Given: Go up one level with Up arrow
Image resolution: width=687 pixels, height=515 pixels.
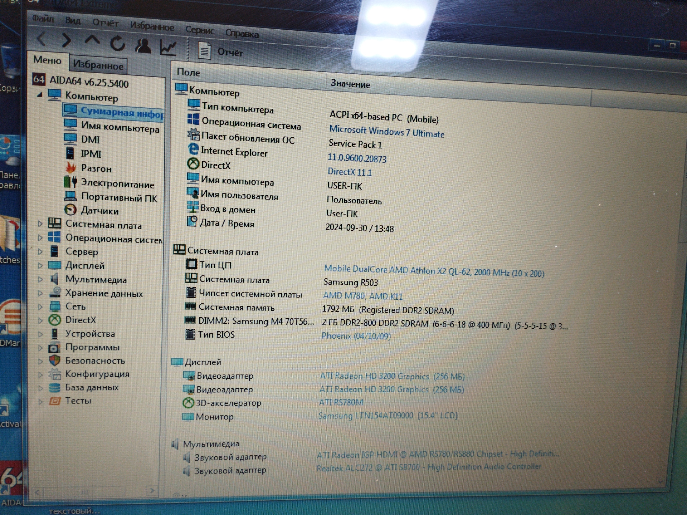Looking at the screenshot, I should click(x=92, y=40).
